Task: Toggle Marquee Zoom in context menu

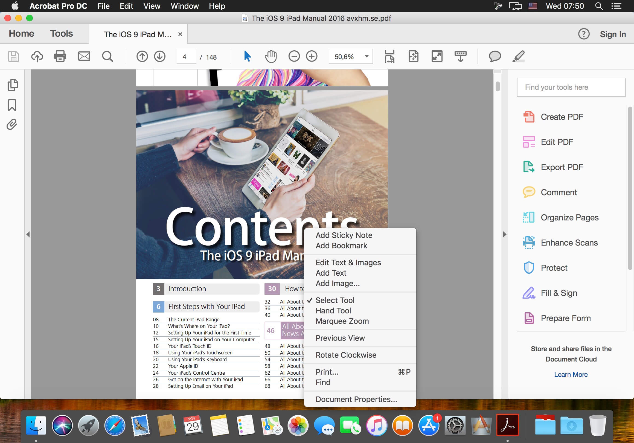Action: coord(342,321)
